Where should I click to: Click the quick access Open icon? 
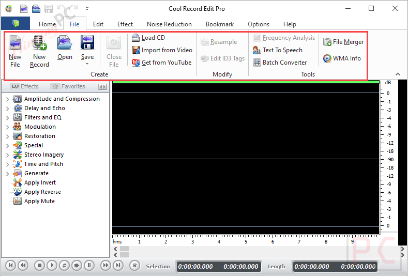point(36,9)
